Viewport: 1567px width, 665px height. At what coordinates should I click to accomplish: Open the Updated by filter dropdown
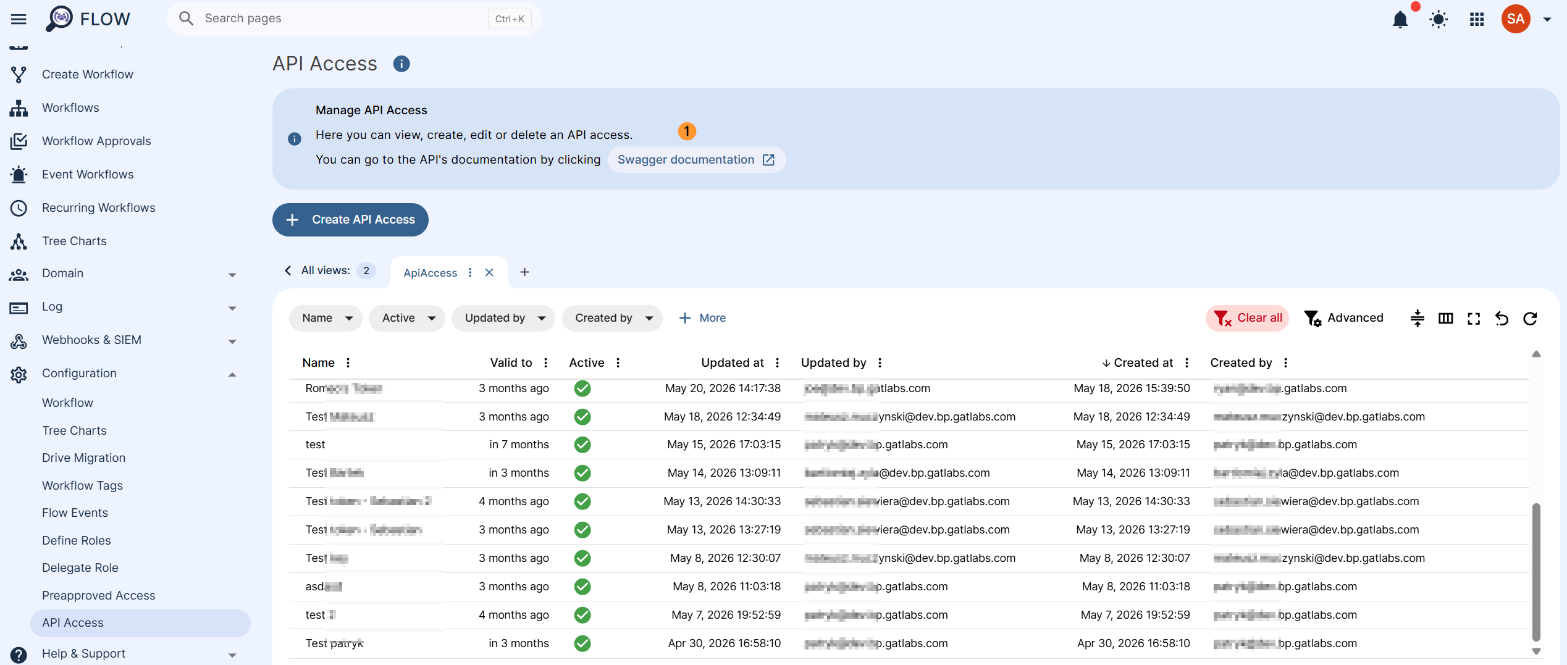pyautogui.click(x=503, y=318)
